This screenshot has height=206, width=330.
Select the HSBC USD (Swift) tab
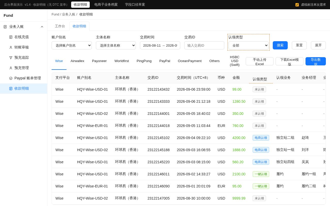[235, 61]
